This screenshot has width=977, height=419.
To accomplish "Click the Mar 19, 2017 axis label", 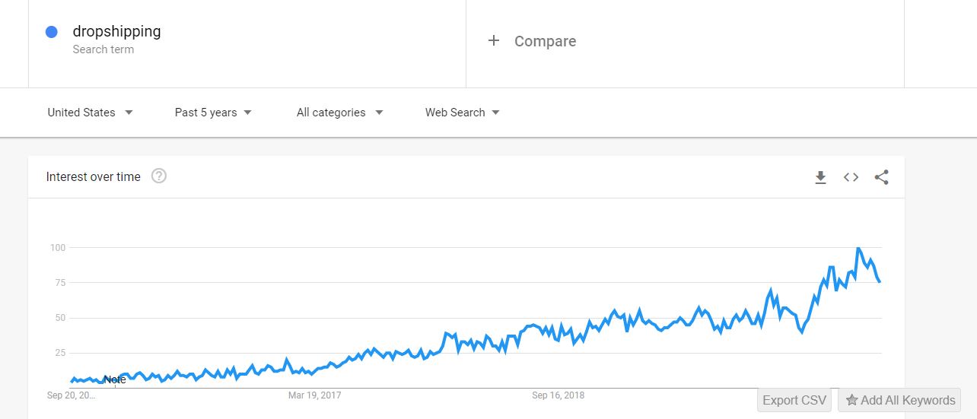I will coord(314,395).
